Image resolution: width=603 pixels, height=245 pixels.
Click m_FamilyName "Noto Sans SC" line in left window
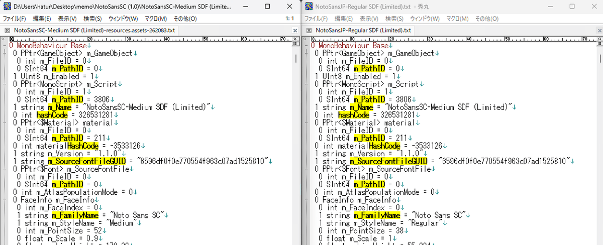[92, 214]
